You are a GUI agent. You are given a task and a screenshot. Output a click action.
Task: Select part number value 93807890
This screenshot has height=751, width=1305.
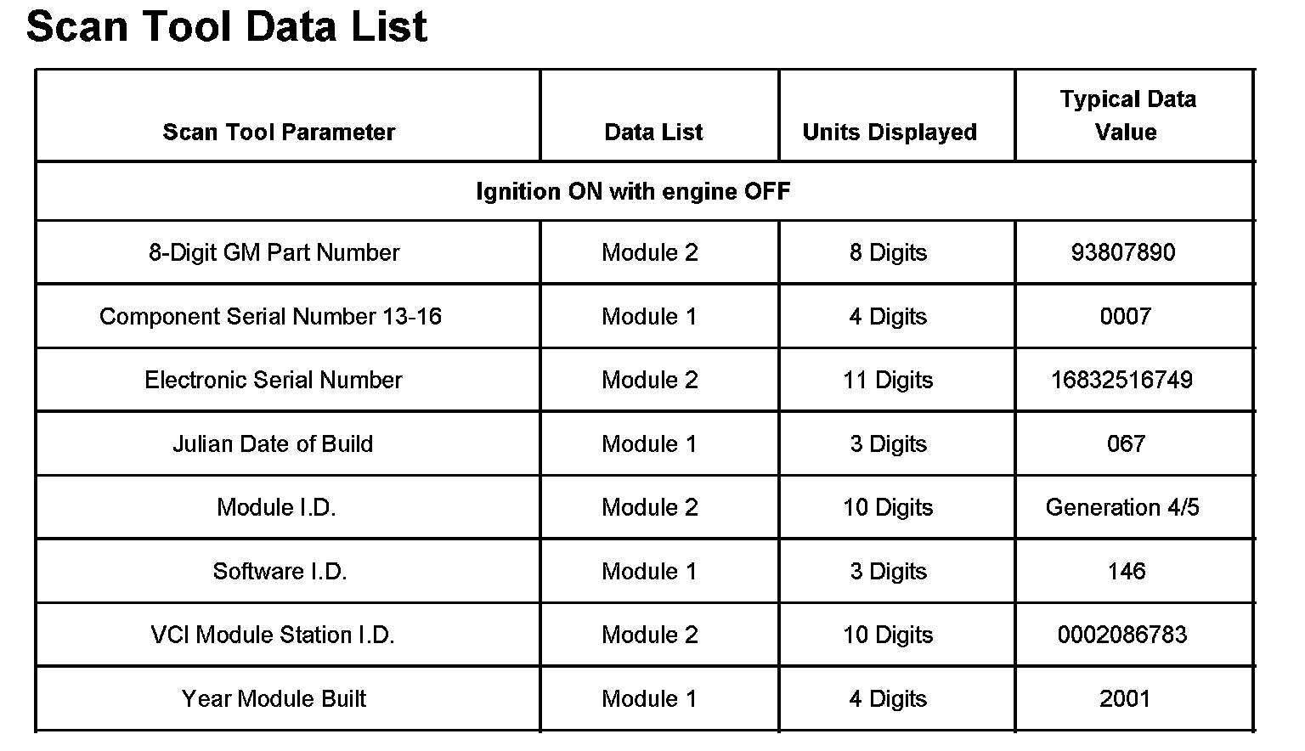(1123, 252)
